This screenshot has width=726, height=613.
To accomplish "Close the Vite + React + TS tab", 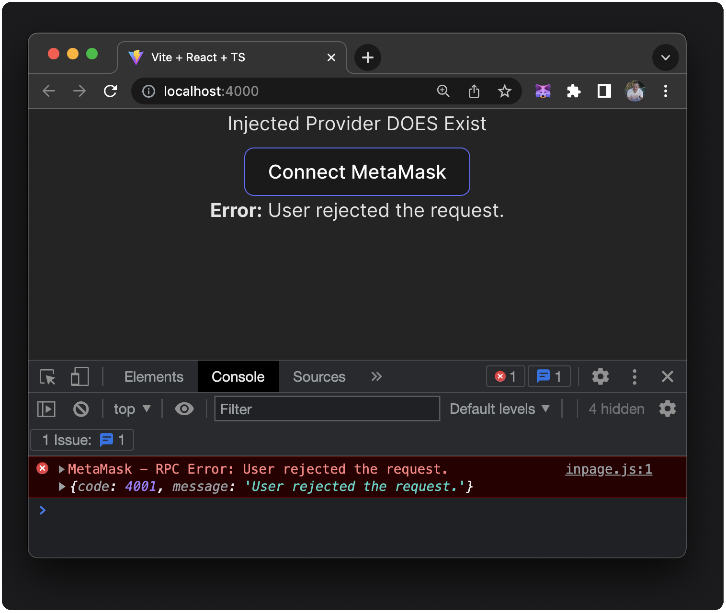I will tap(331, 57).
